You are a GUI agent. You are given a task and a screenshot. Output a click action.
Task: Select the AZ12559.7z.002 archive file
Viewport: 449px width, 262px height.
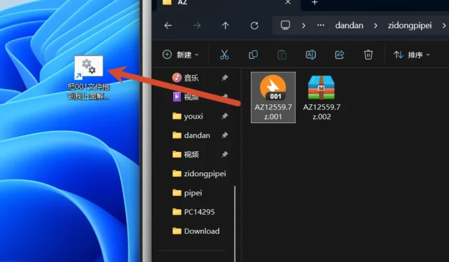[321, 97]
